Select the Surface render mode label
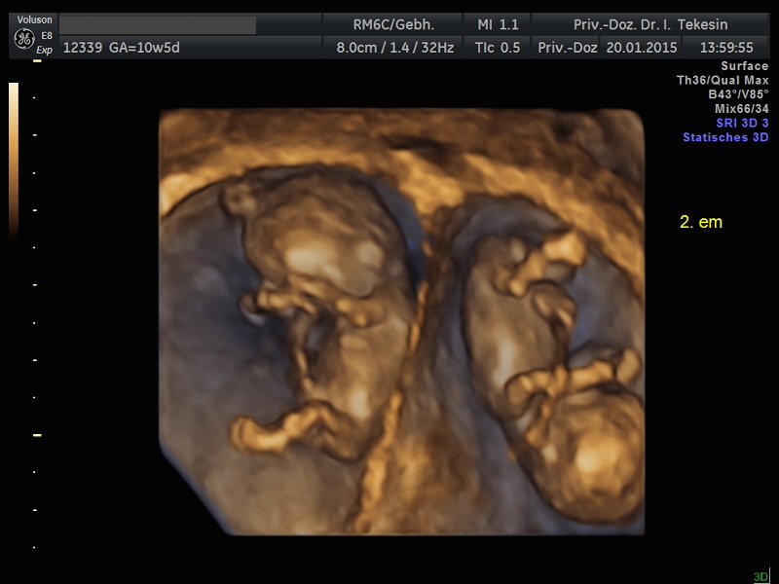The height and width of the screenshot is (584, 779). point(744,66)
